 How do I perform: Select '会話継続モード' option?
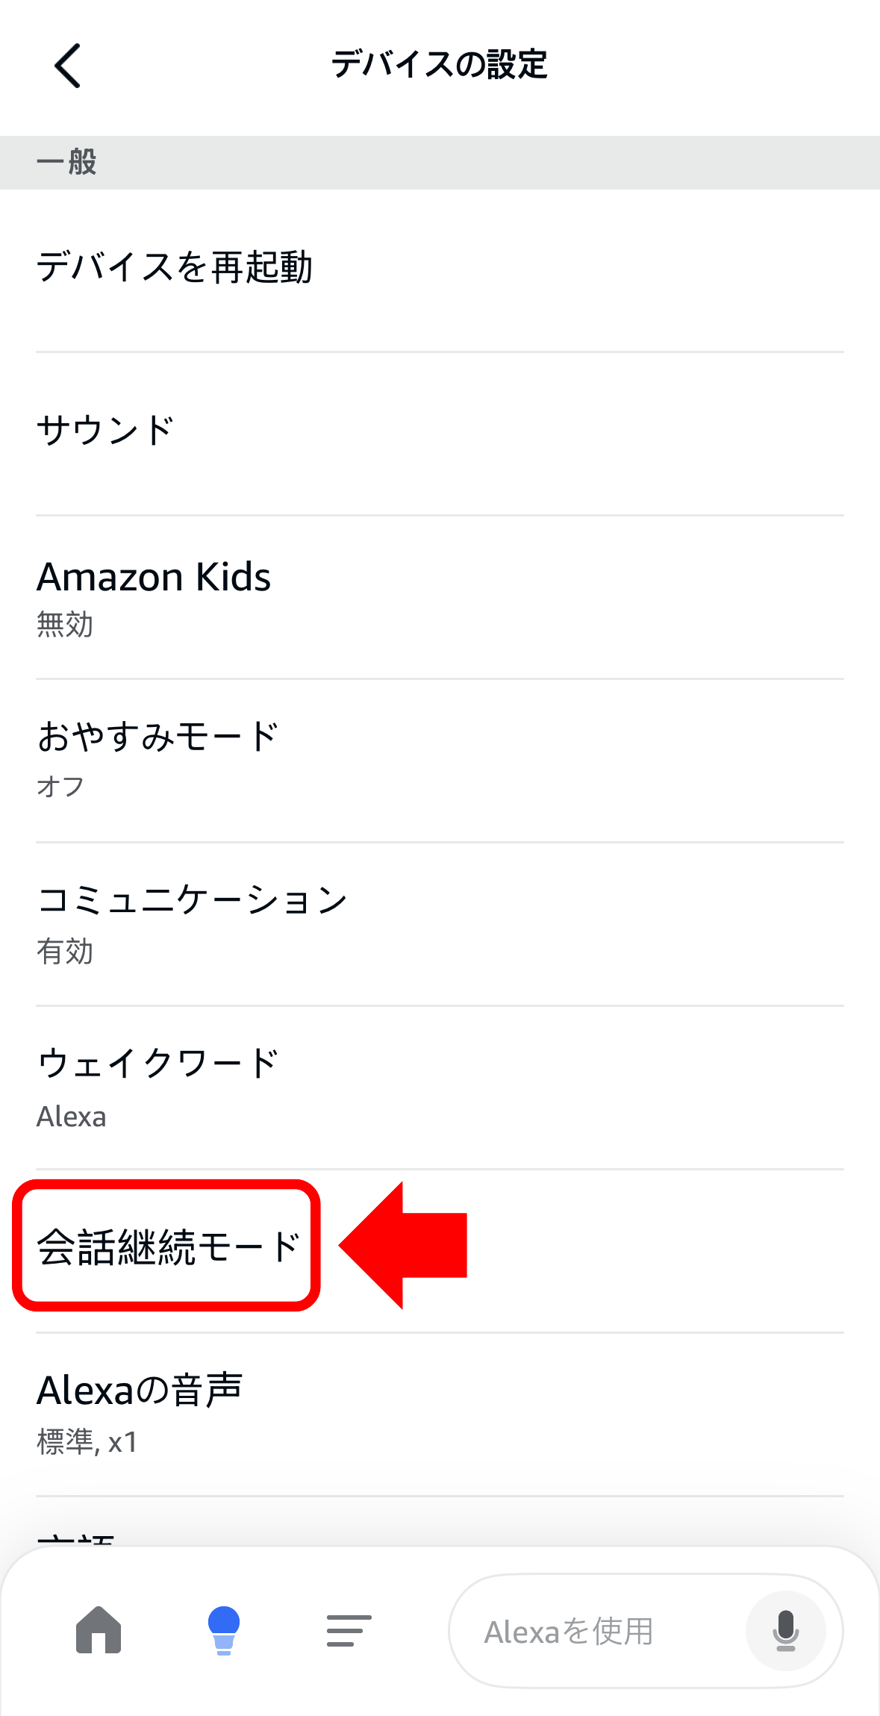point(169,1247)
